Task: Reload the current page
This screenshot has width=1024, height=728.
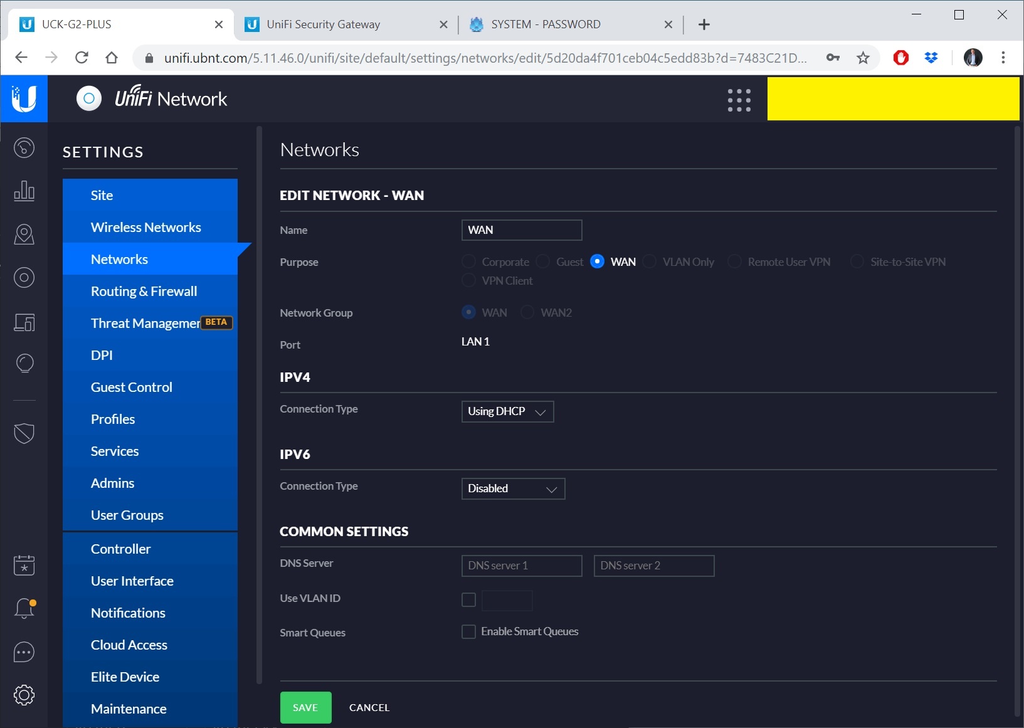Action: point(82,58)
